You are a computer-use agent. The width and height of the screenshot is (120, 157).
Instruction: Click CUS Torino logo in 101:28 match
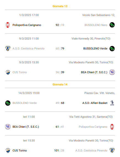point(8,150)
